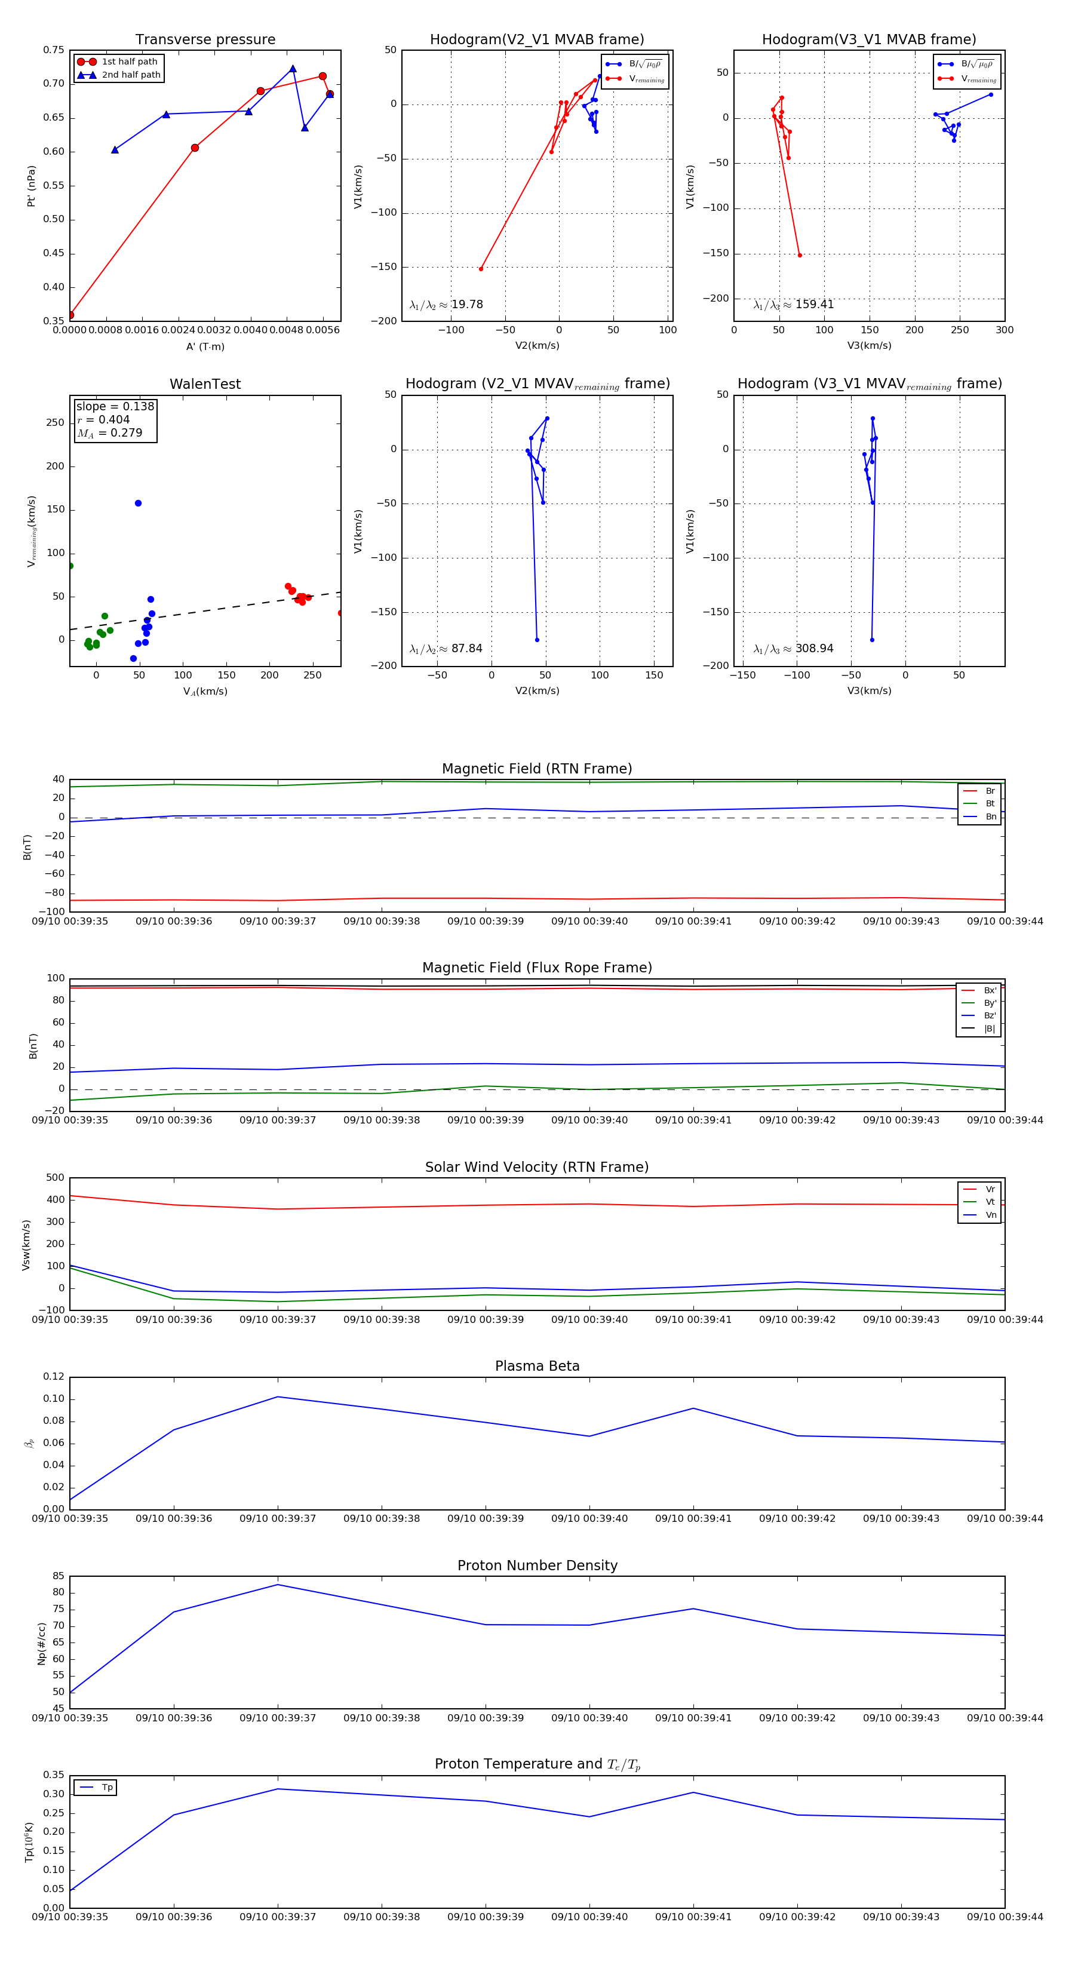Viewport: 1075px width, 1971px height.
Task: Select the '|B|' legend entry
Action: point(979,1029)
